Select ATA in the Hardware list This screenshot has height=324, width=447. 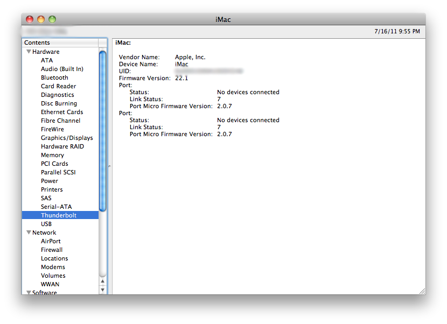(x=47, y=60)
